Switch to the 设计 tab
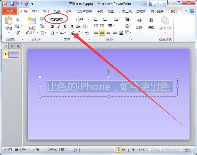197x155 pixels. point(46,11)
